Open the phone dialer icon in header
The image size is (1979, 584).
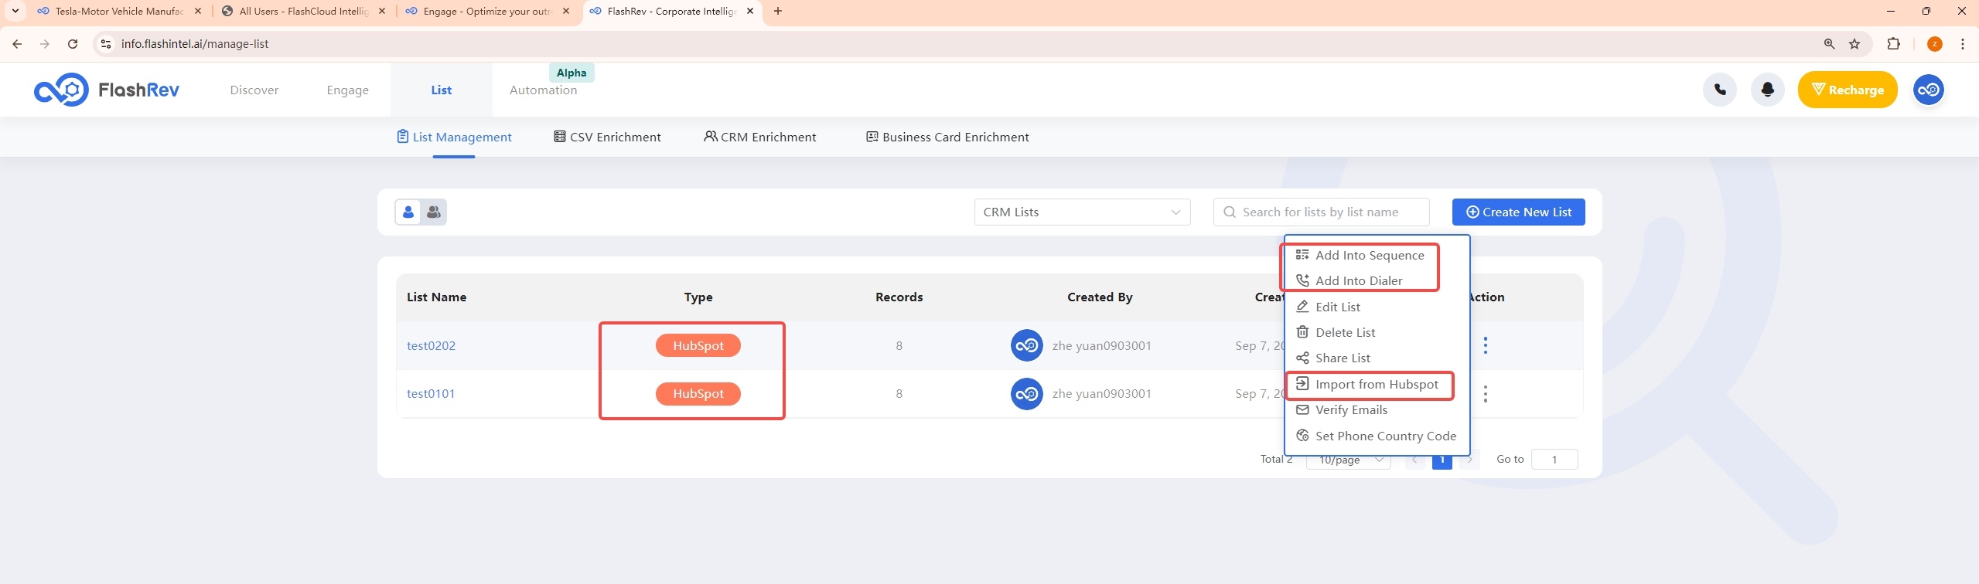pos(1720,90)
